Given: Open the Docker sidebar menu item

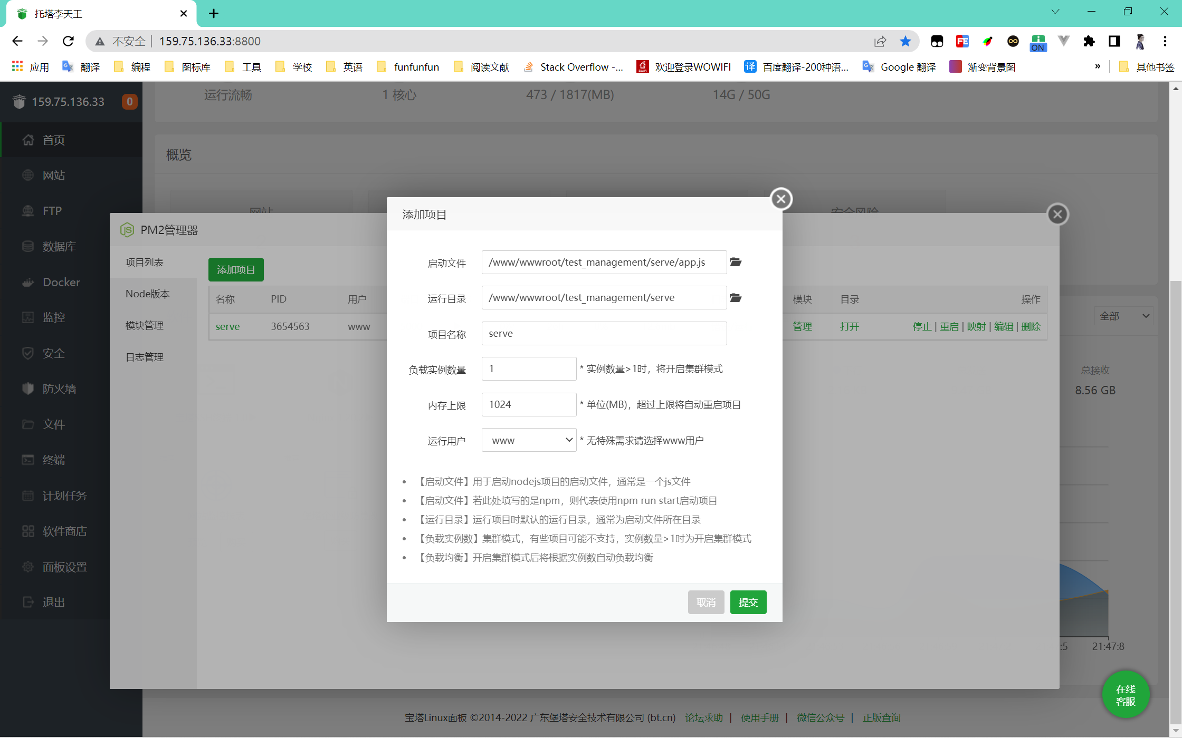Looking at the screenshot, I should pos(61,282).
